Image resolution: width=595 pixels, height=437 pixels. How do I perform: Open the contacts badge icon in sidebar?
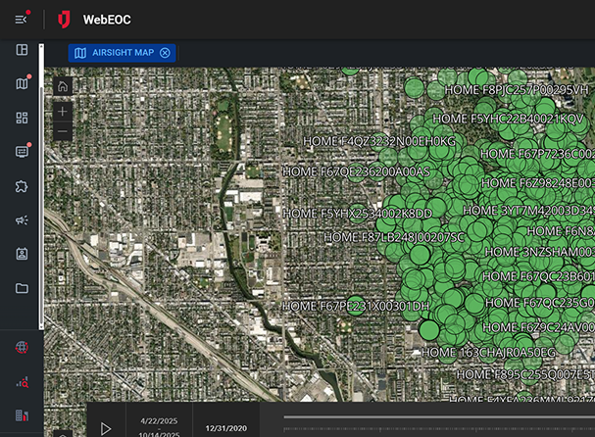click(22, 254)
